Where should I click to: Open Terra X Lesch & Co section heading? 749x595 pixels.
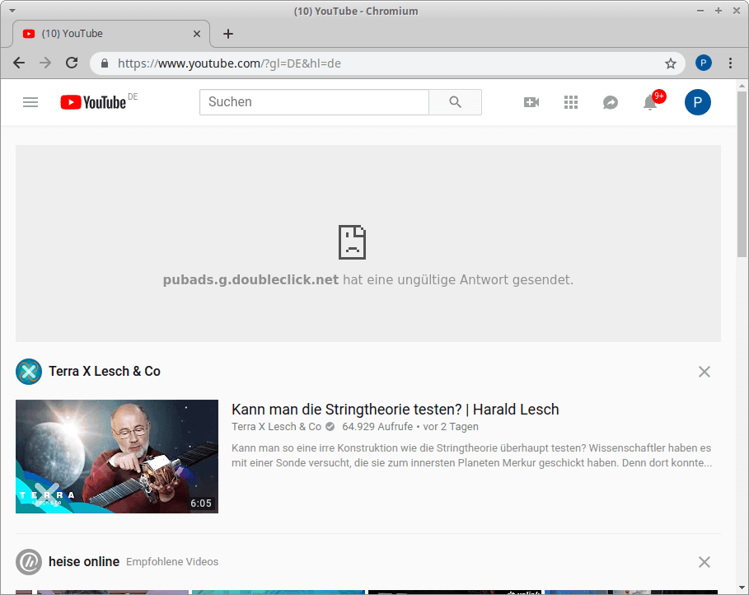tap(105, 372)
